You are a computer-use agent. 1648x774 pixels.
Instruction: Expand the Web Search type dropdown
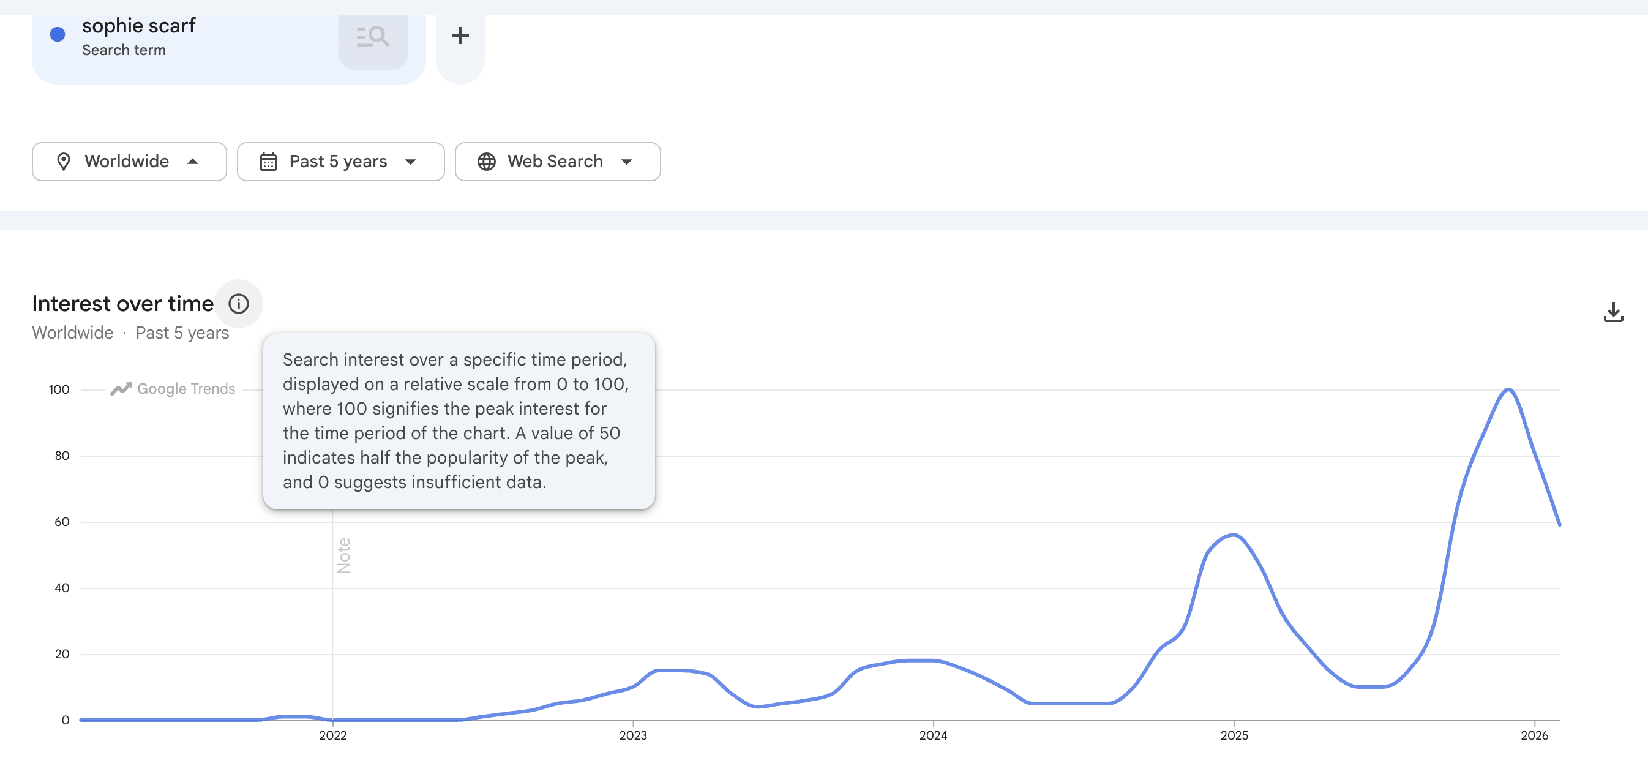(626, 161)
